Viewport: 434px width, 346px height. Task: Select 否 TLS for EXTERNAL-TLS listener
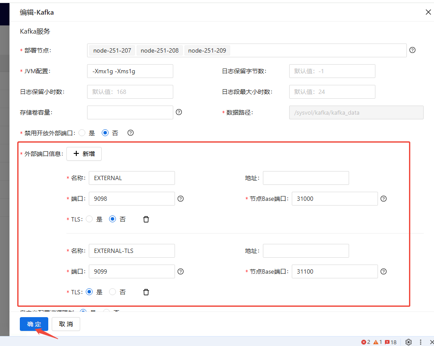(112, 292)
